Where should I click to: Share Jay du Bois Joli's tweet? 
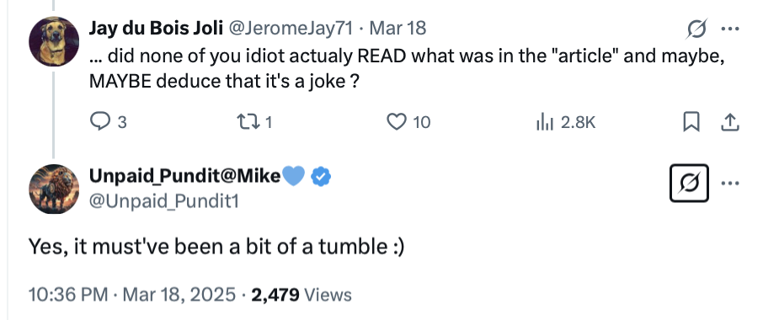pos(730,121)
